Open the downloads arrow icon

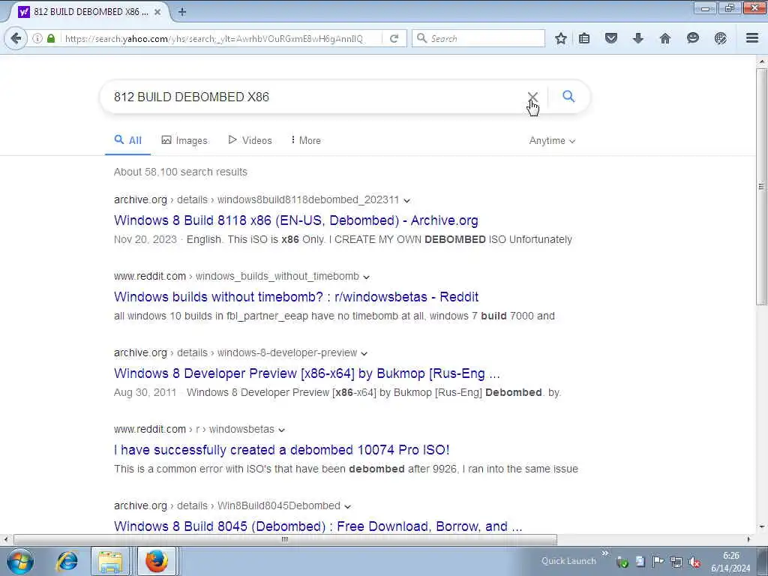click(637, 38)
